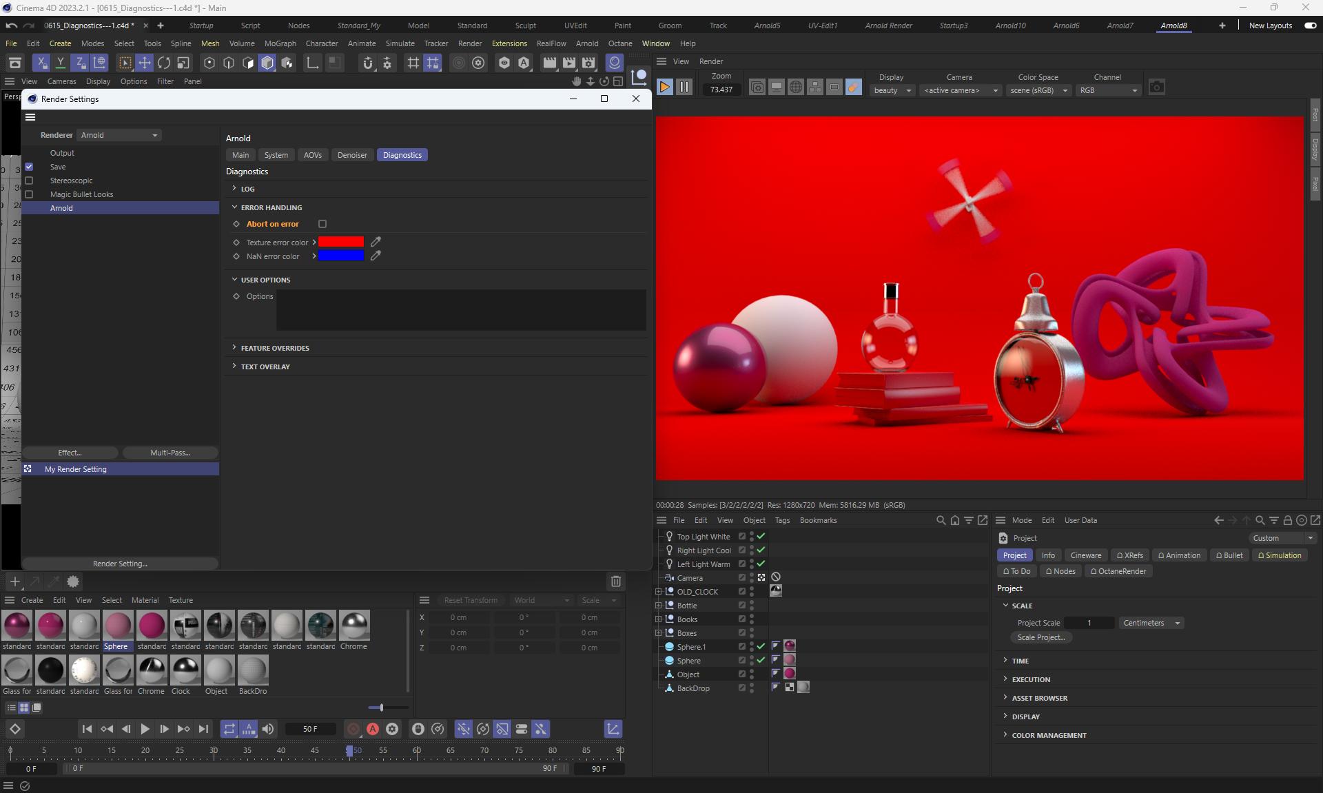Enable the Stereoscopic checkbox
The width and height of the screenshot is (1323, 793).
(29, 181)
